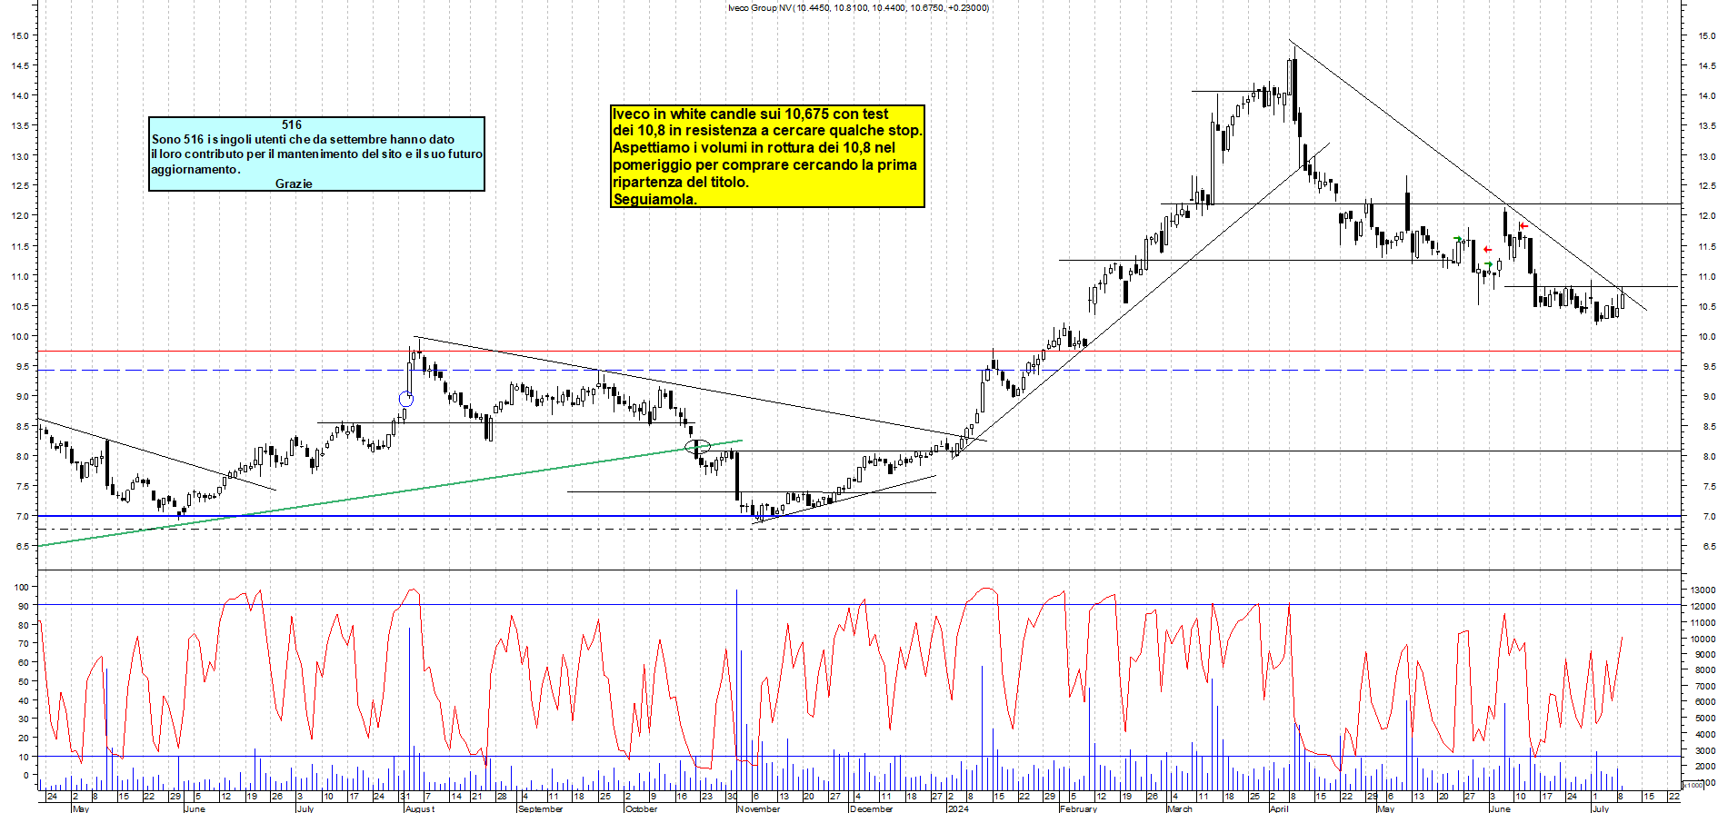Click the word Grazie in cyan box
1718x813 pixels.
click(294, 183)
